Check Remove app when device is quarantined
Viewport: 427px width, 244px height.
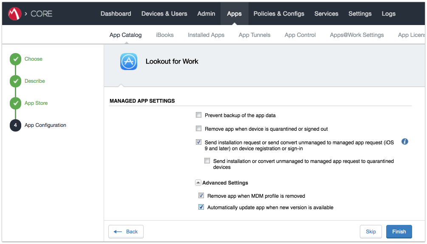(198, 129)
